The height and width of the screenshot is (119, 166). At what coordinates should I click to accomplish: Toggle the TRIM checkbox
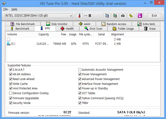click(80, 103)
